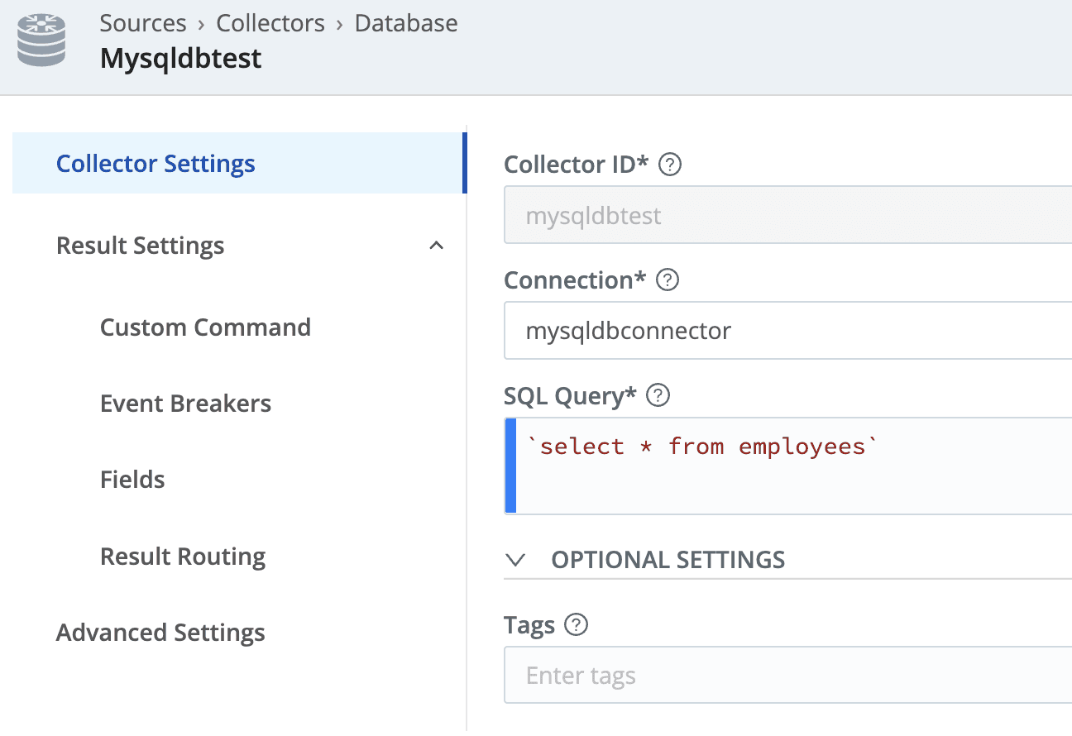Open the Connection dropdown field

point(786,332)
